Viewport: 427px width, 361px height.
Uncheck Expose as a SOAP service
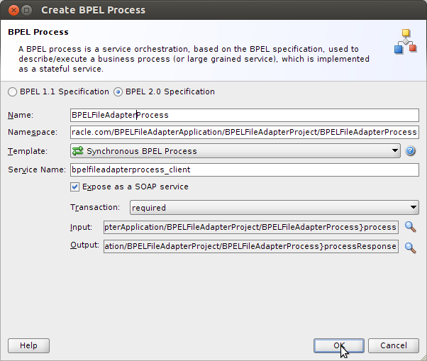coord(74,187)
